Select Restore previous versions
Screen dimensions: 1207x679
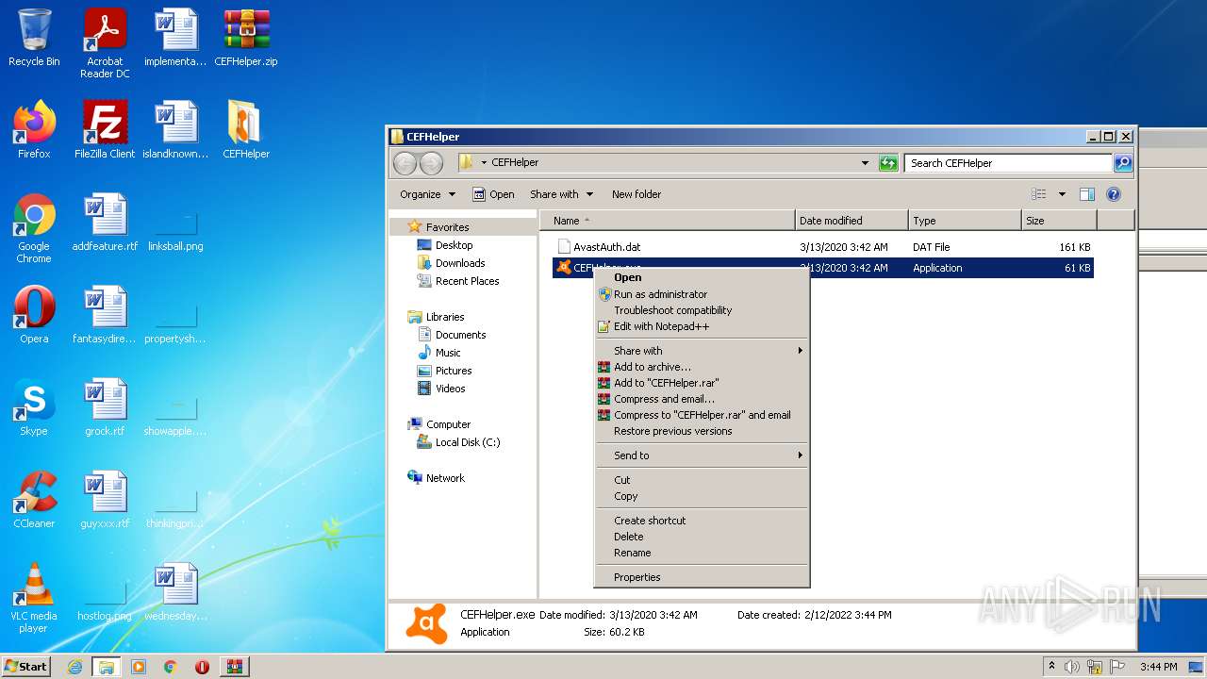(x=702, y=431)
